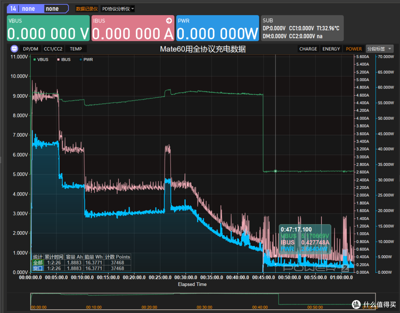The height and width of the screenshot is (313, 400).
Task: Click the IBUS current readout panel
Action: 133,28
